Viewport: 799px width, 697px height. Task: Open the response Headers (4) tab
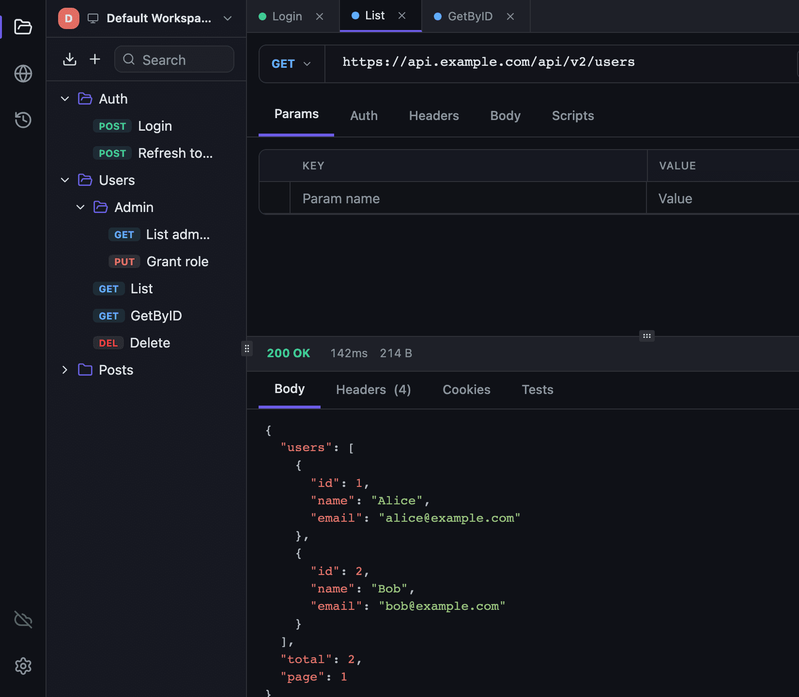click(373, 390)
